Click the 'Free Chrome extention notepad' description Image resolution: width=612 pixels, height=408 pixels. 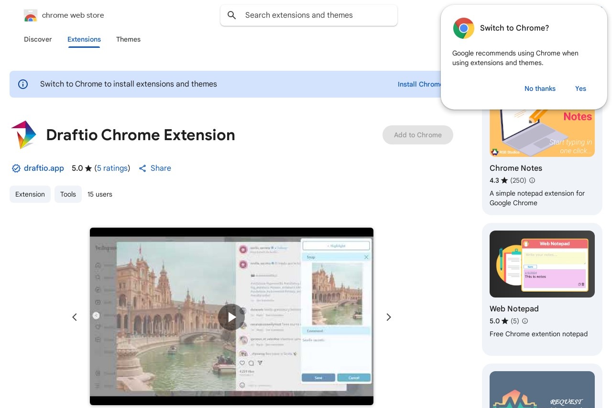[x=539, y=334]
